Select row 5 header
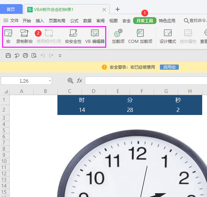The height and width of the screenshot is (197, 207). pos(4,130)
